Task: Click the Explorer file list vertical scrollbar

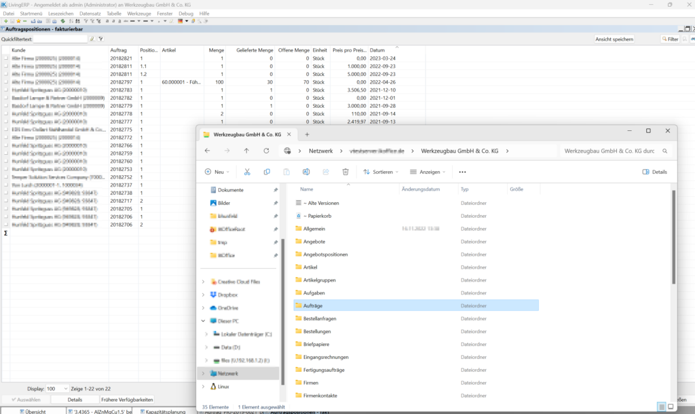Action: (674, 237)
